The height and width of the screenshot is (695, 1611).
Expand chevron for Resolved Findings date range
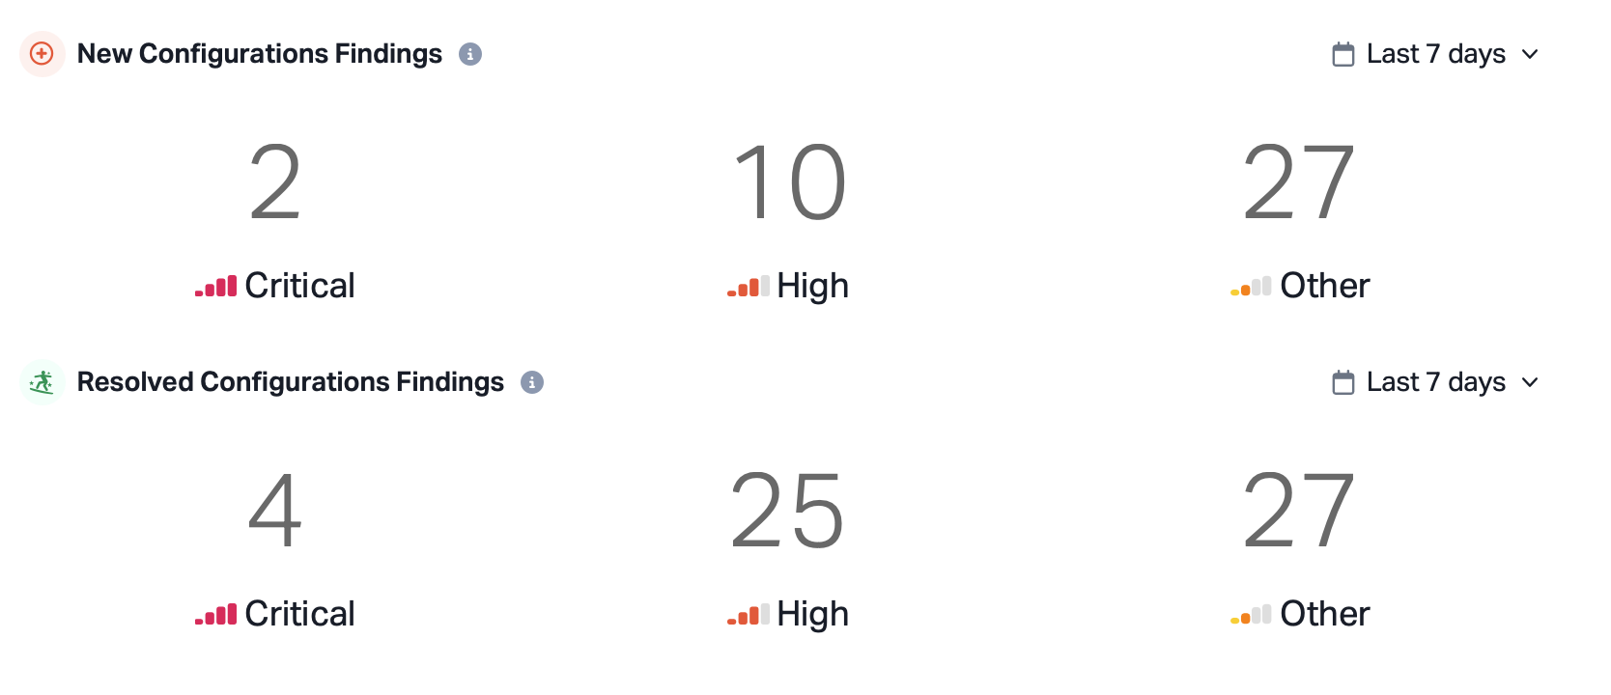[x=1530, y=382]
